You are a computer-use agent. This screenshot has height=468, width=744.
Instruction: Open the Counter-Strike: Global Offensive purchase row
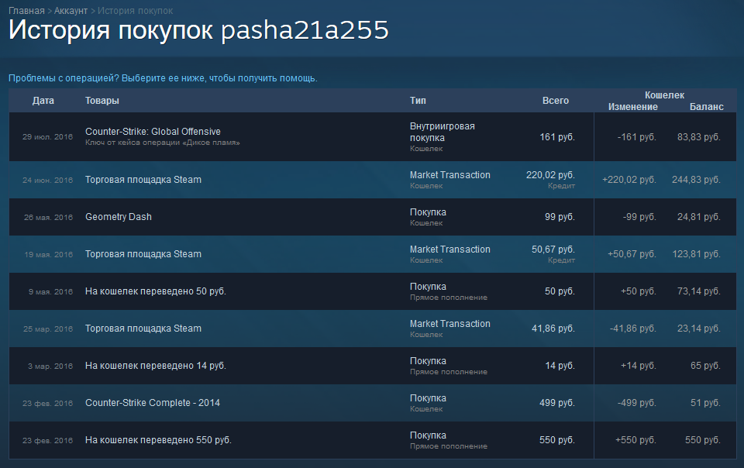tap(373, 137)
